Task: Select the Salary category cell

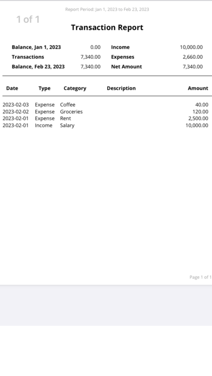Action: (x=67, y=125)
